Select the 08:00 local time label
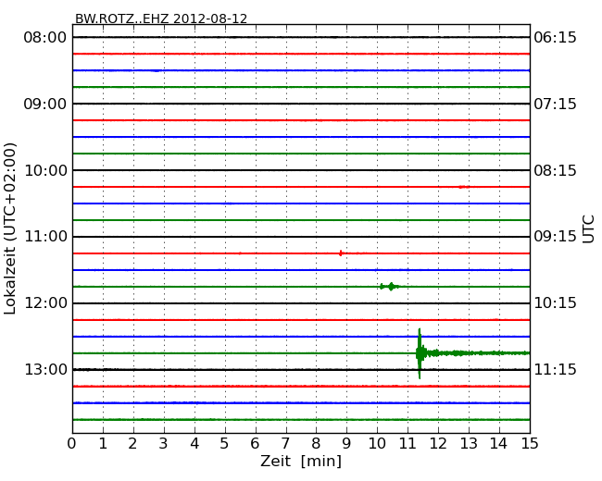The image size is (602, 481). tap(45, 38)
